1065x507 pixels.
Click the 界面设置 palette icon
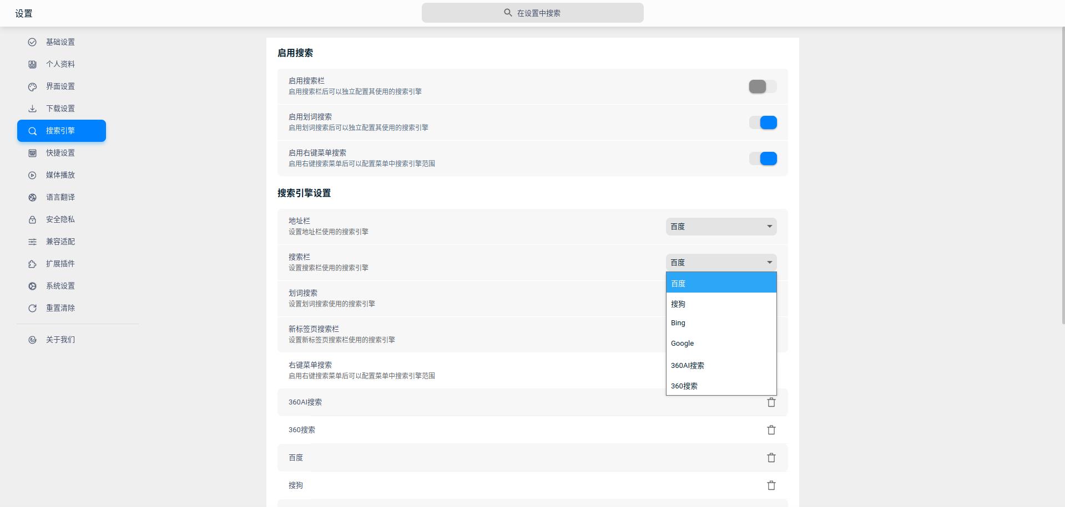tap(32, 86)
